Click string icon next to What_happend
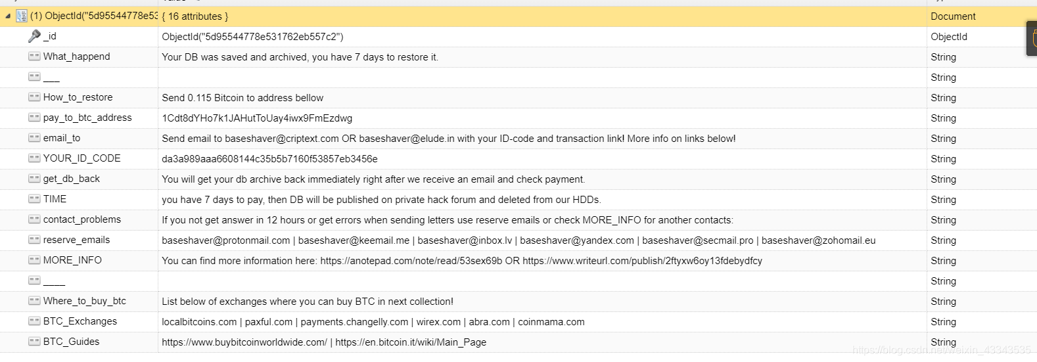 click(34, 57)
